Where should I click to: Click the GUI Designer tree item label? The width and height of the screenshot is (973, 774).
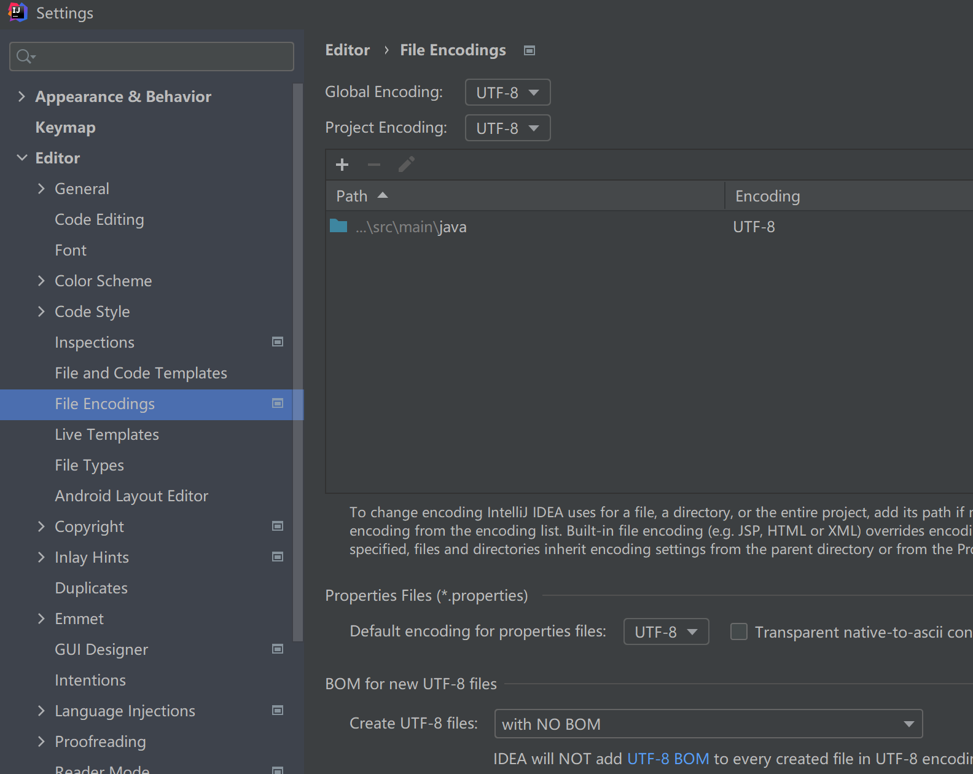(x=101, y=649)
